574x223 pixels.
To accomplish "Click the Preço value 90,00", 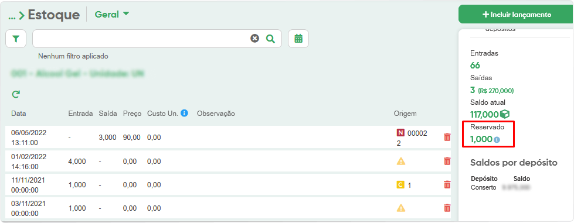I will click(x=132, y=138).
